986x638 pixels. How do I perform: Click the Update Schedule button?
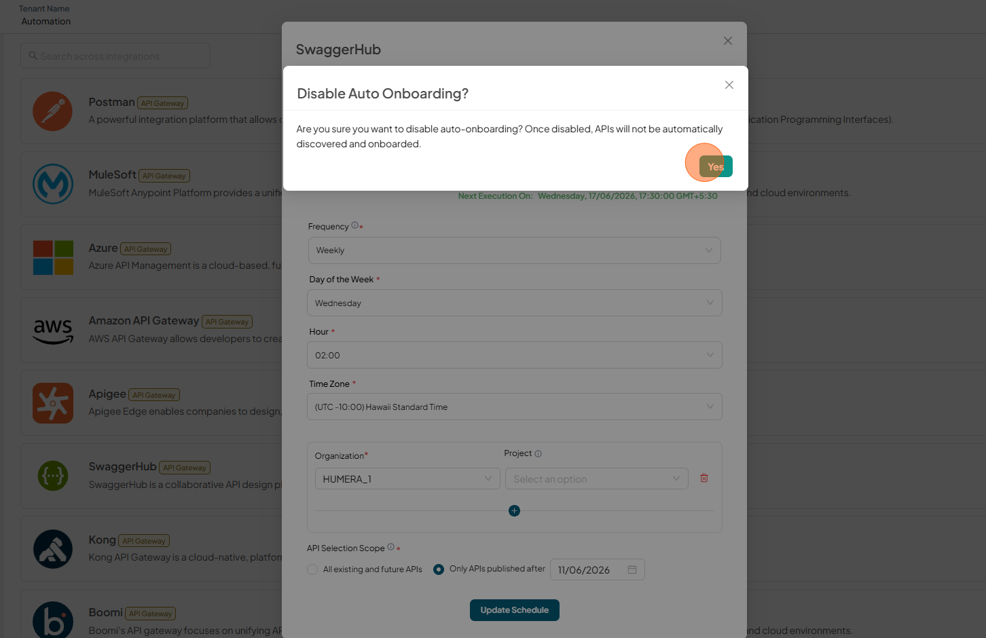click(514, 610)
